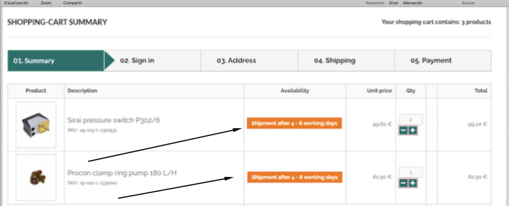This screenshot has height=206, width=509.
Task: Open Procon clamp ring pump 180 L/H link
Action: click(x=122, y=173)
